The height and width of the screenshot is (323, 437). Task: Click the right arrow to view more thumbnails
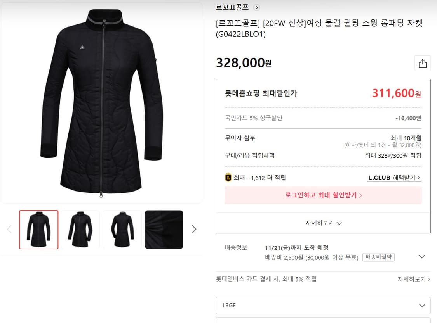[x=194, y=229]
